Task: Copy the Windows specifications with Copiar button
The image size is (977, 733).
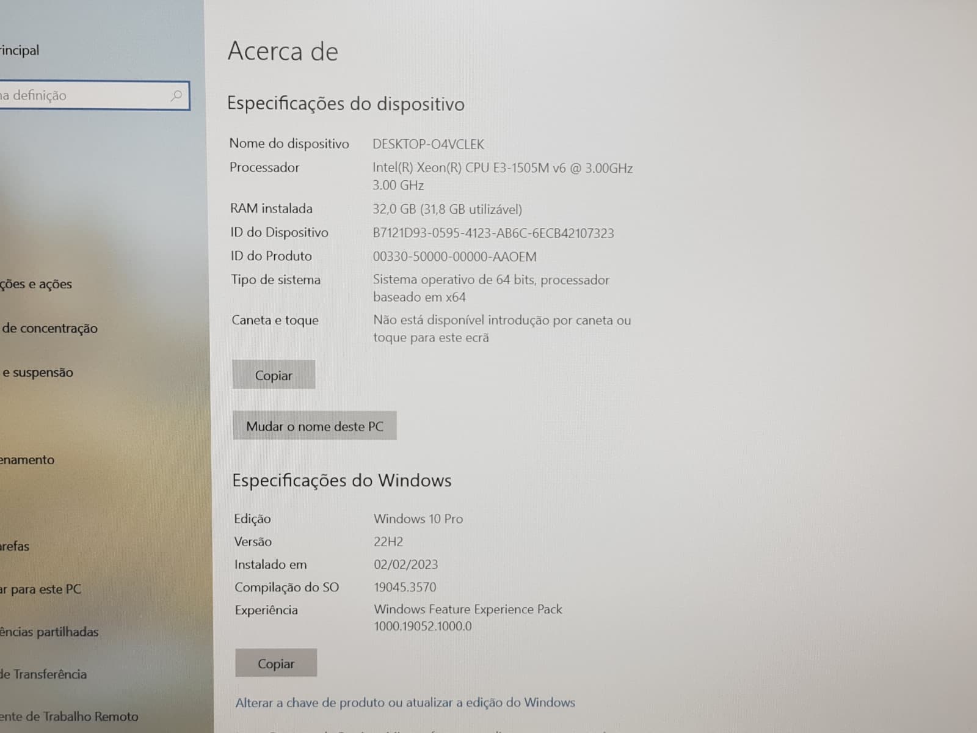Action: (276, 663)
